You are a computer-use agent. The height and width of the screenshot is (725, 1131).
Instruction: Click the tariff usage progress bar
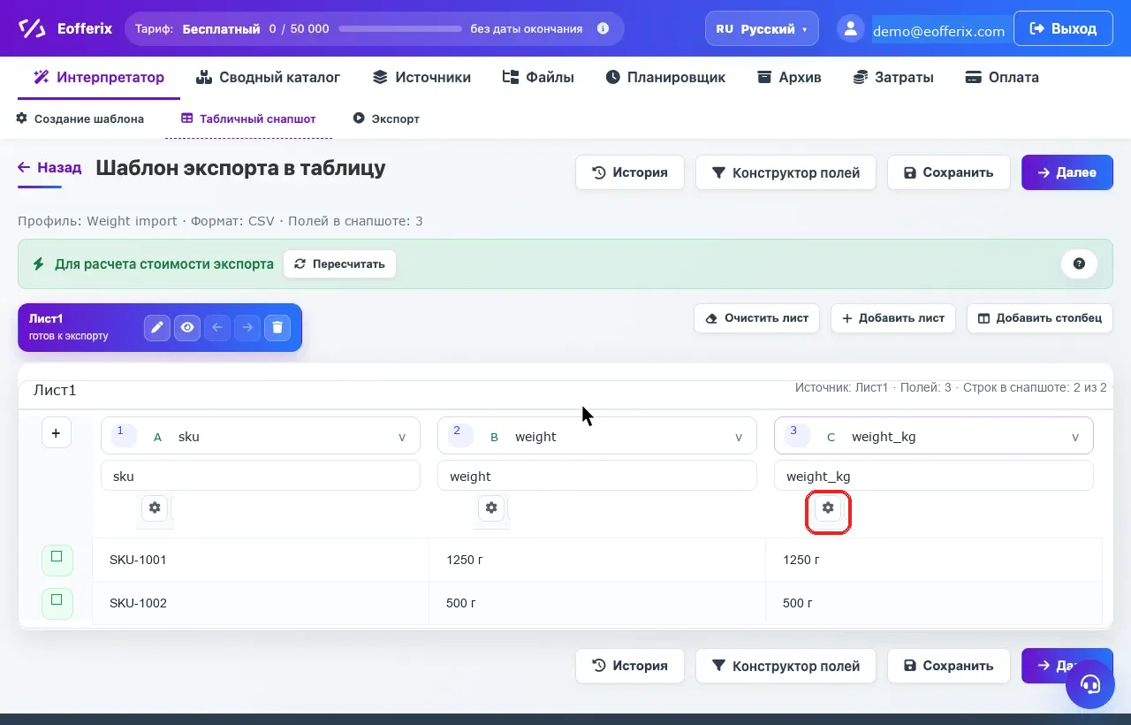pyautogui.click(x=400, y=28)
